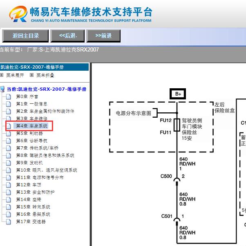Viewport: 246px width, 246px height.
Task: Open 第13章 安全和防护
Action: [35, 192]
